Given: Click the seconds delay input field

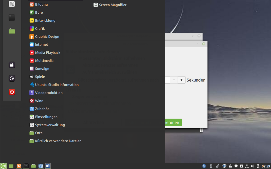Looking at the screenshot, I should pyautogui.click(x=167, y=80).
